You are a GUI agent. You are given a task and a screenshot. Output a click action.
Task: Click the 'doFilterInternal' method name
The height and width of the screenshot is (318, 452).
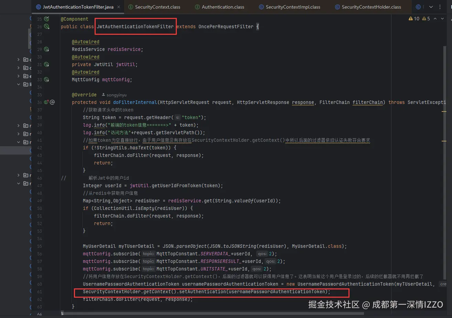(x=135, y=102)
